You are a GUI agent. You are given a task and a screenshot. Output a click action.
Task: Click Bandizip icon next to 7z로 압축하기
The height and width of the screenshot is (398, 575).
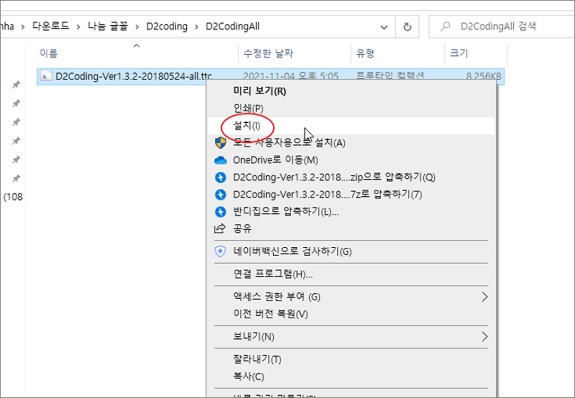[221, 194]
